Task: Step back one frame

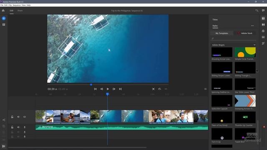Action: click(102, 89)
